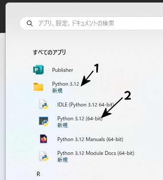Click the 新規 label under Module Docs
The height and width of the screenshot is (180, 163).
pos(63,160)
